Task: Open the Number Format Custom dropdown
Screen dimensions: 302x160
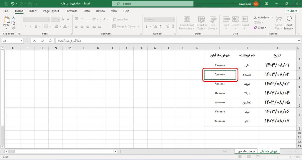Action: (x=174, y=20)
